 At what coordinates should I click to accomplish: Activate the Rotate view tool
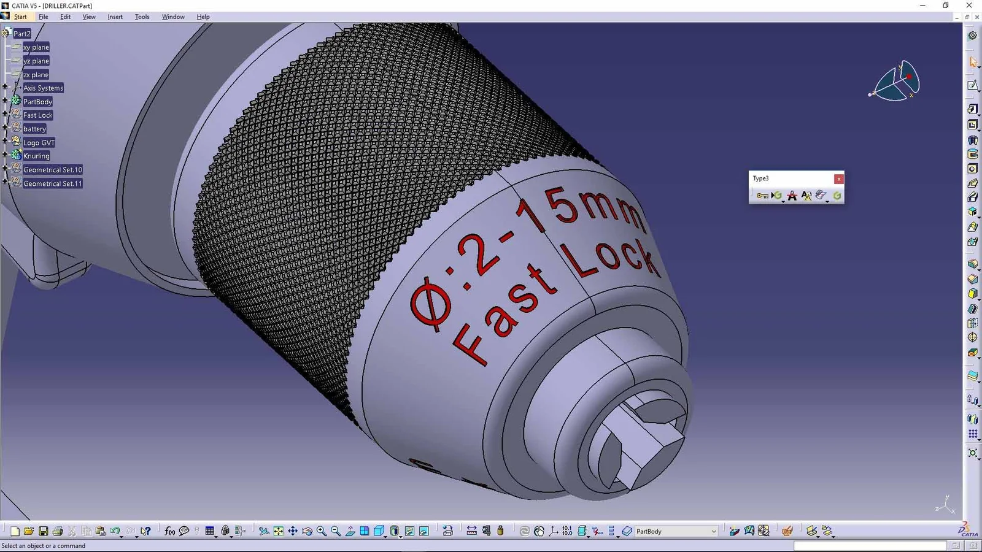coord(307,531)
